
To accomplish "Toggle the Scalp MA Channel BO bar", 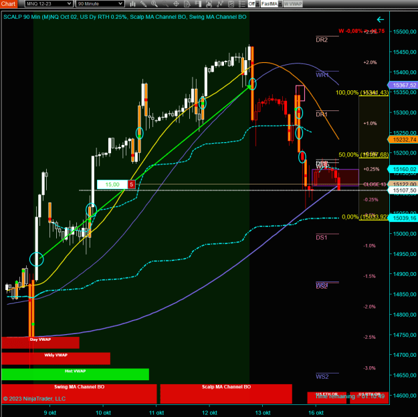I will 226,394.
